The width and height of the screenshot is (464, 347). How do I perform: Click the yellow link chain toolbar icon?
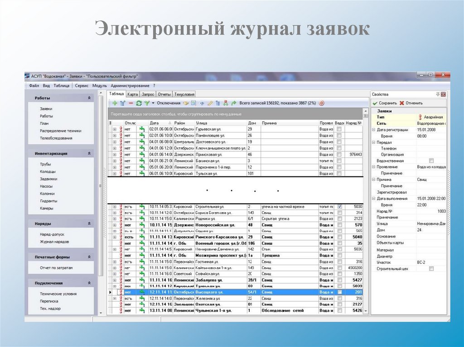click(x=210, y=103)
